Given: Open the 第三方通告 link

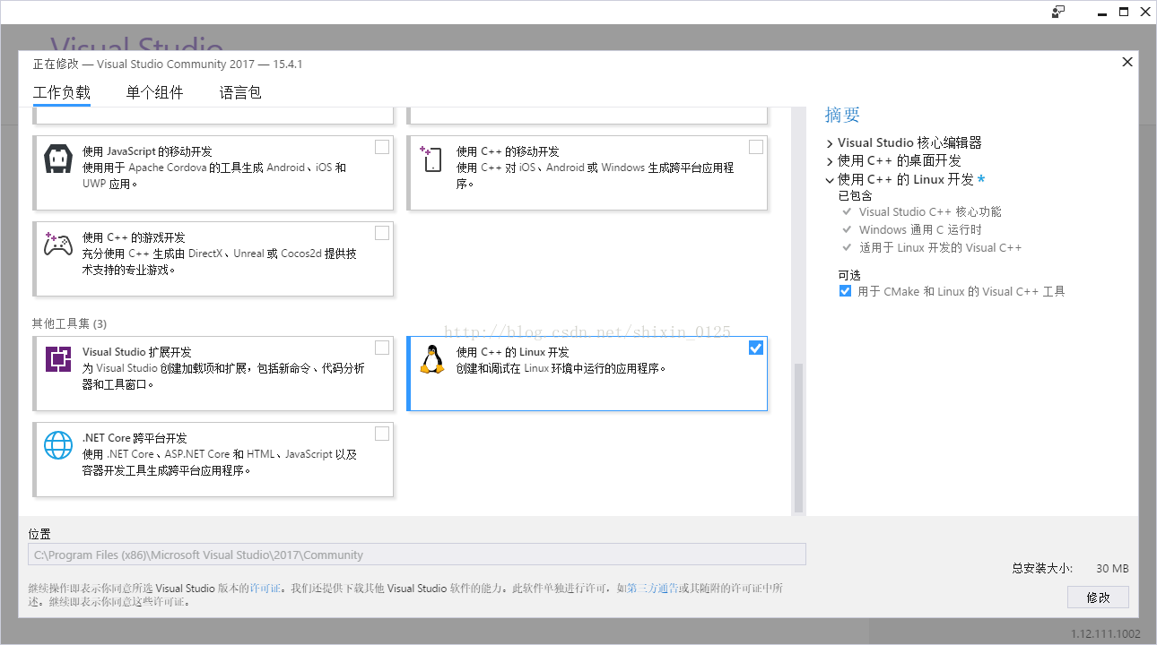Looking at the screenshot, I should (651, 589).
